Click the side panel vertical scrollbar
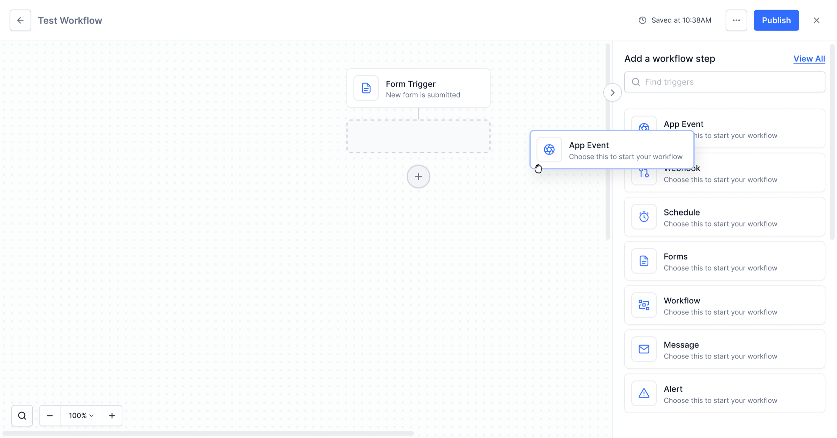The width and height of the screenshot is (837, 438). coord(832,142)
